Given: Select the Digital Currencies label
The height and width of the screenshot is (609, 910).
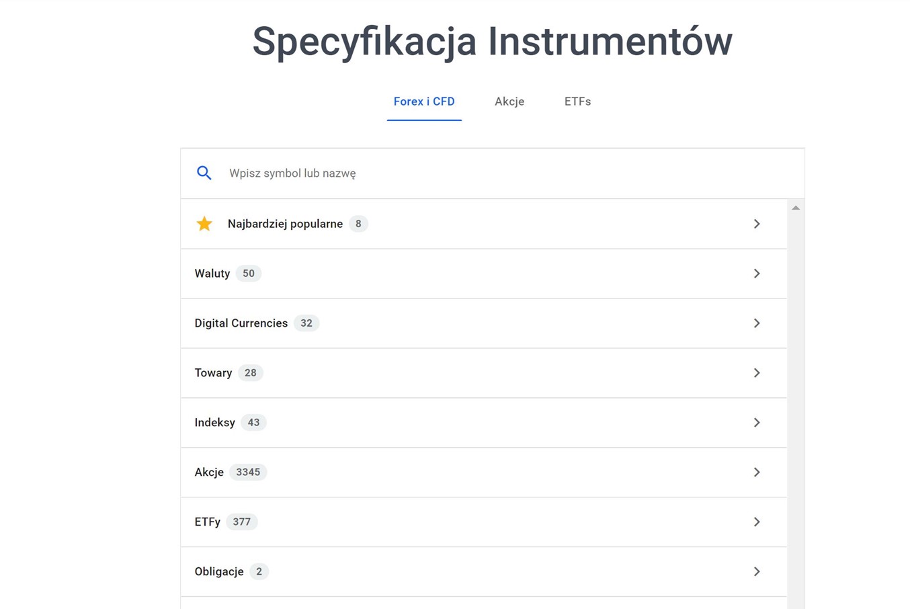Looking at the screenshot, I should 241,323.
